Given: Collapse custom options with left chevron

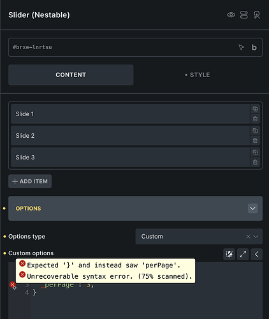Looking at the screenshot, I should (257, 254).
